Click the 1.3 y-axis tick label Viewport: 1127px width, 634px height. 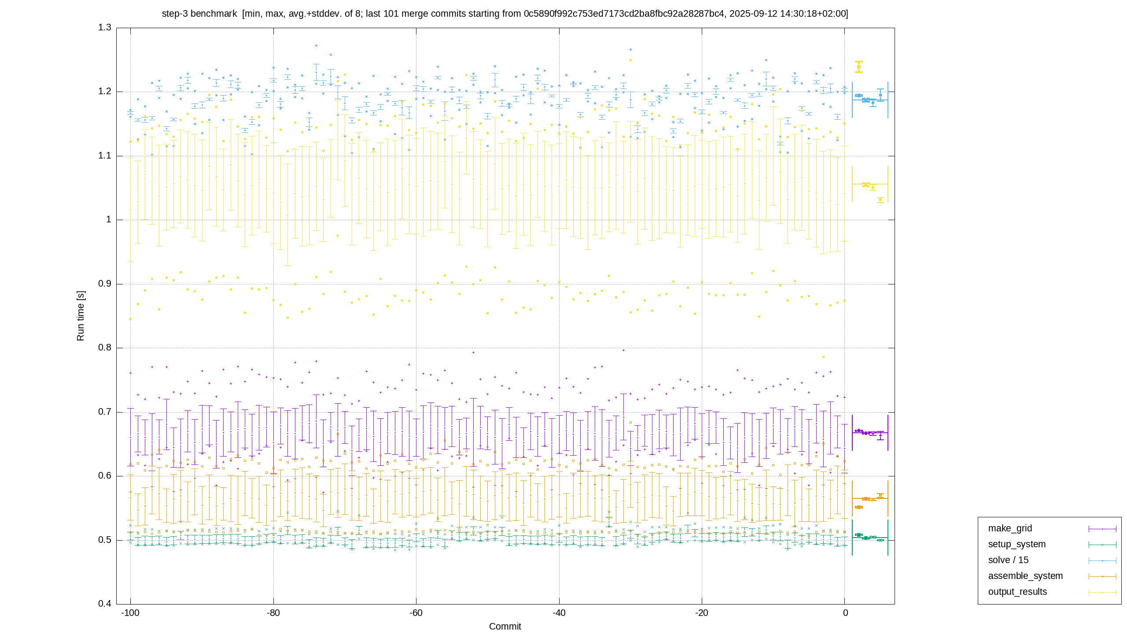(x=105, y=28)
